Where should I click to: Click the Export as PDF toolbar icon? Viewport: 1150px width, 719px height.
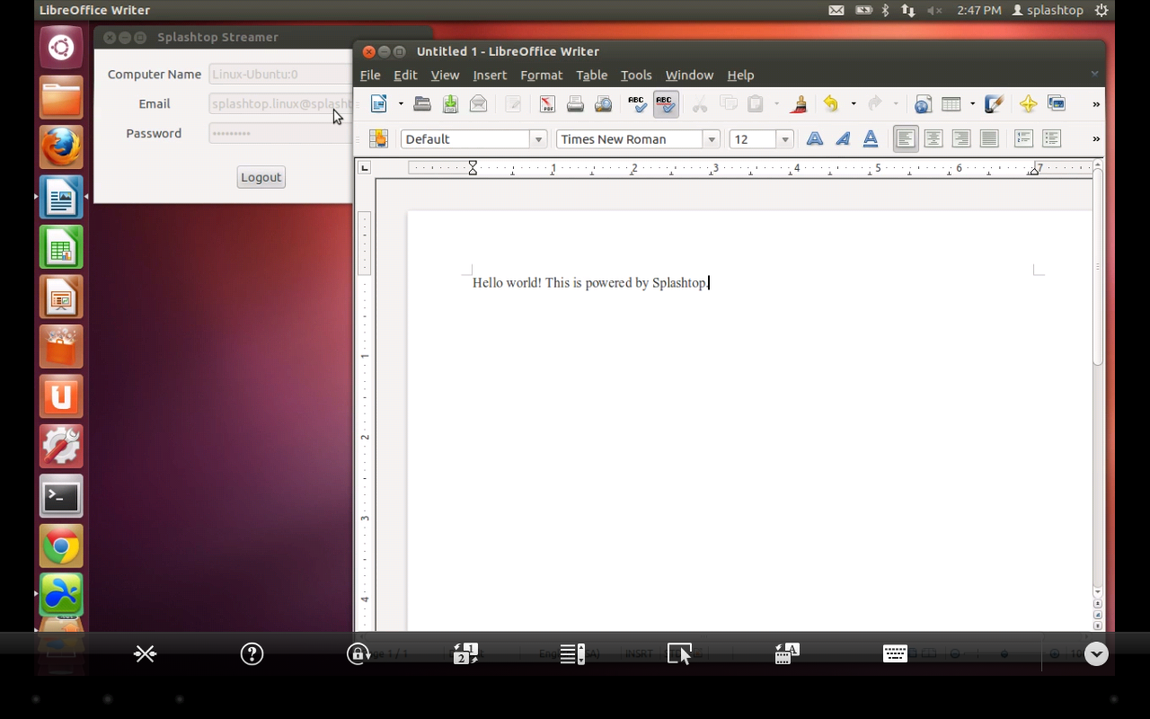tap(547, 104)
